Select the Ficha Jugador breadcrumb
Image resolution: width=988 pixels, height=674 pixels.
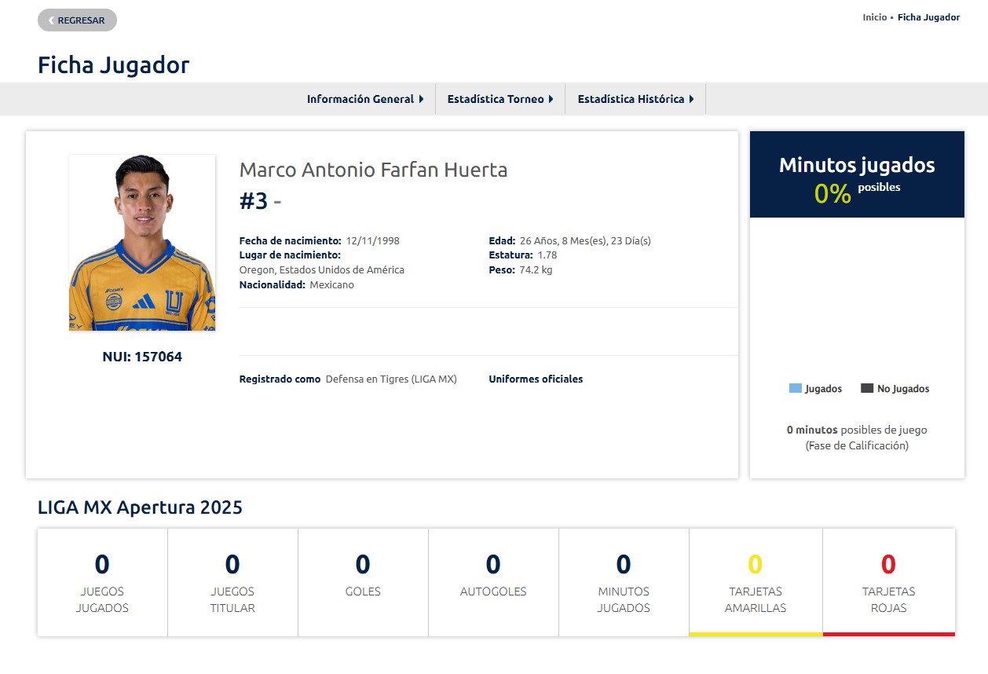[x=928, y=17]
